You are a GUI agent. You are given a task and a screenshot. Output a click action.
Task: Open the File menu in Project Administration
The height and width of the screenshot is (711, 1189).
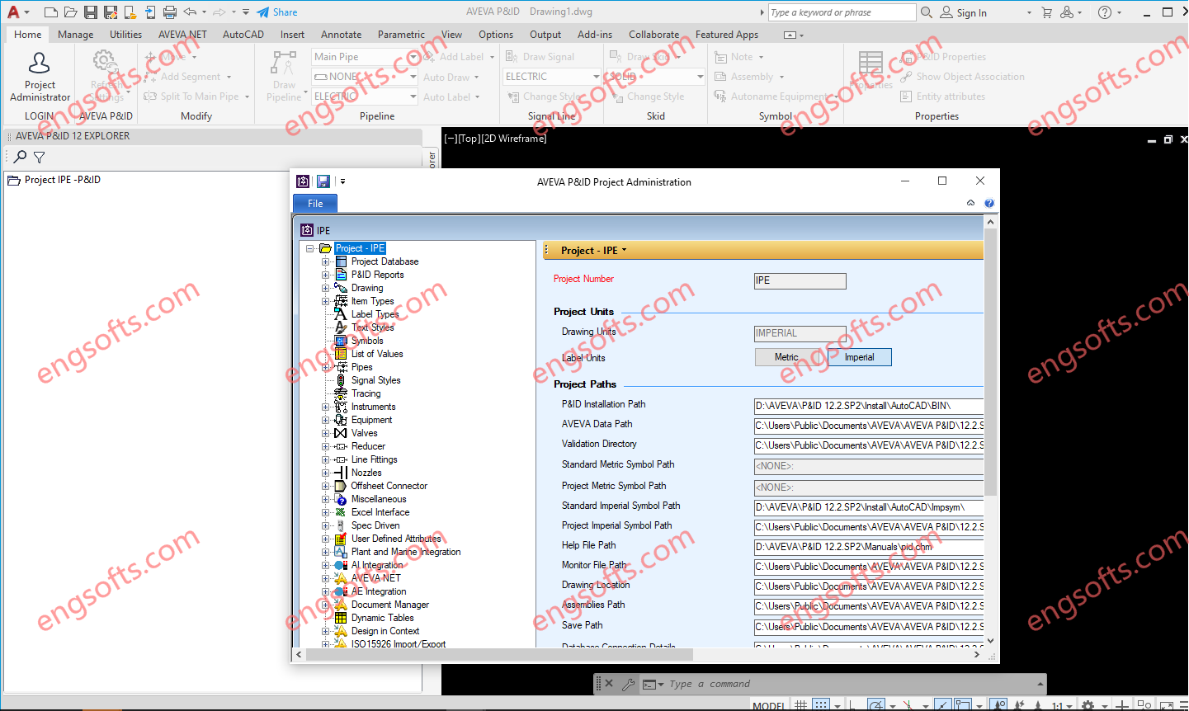click(x=314, y=203)
